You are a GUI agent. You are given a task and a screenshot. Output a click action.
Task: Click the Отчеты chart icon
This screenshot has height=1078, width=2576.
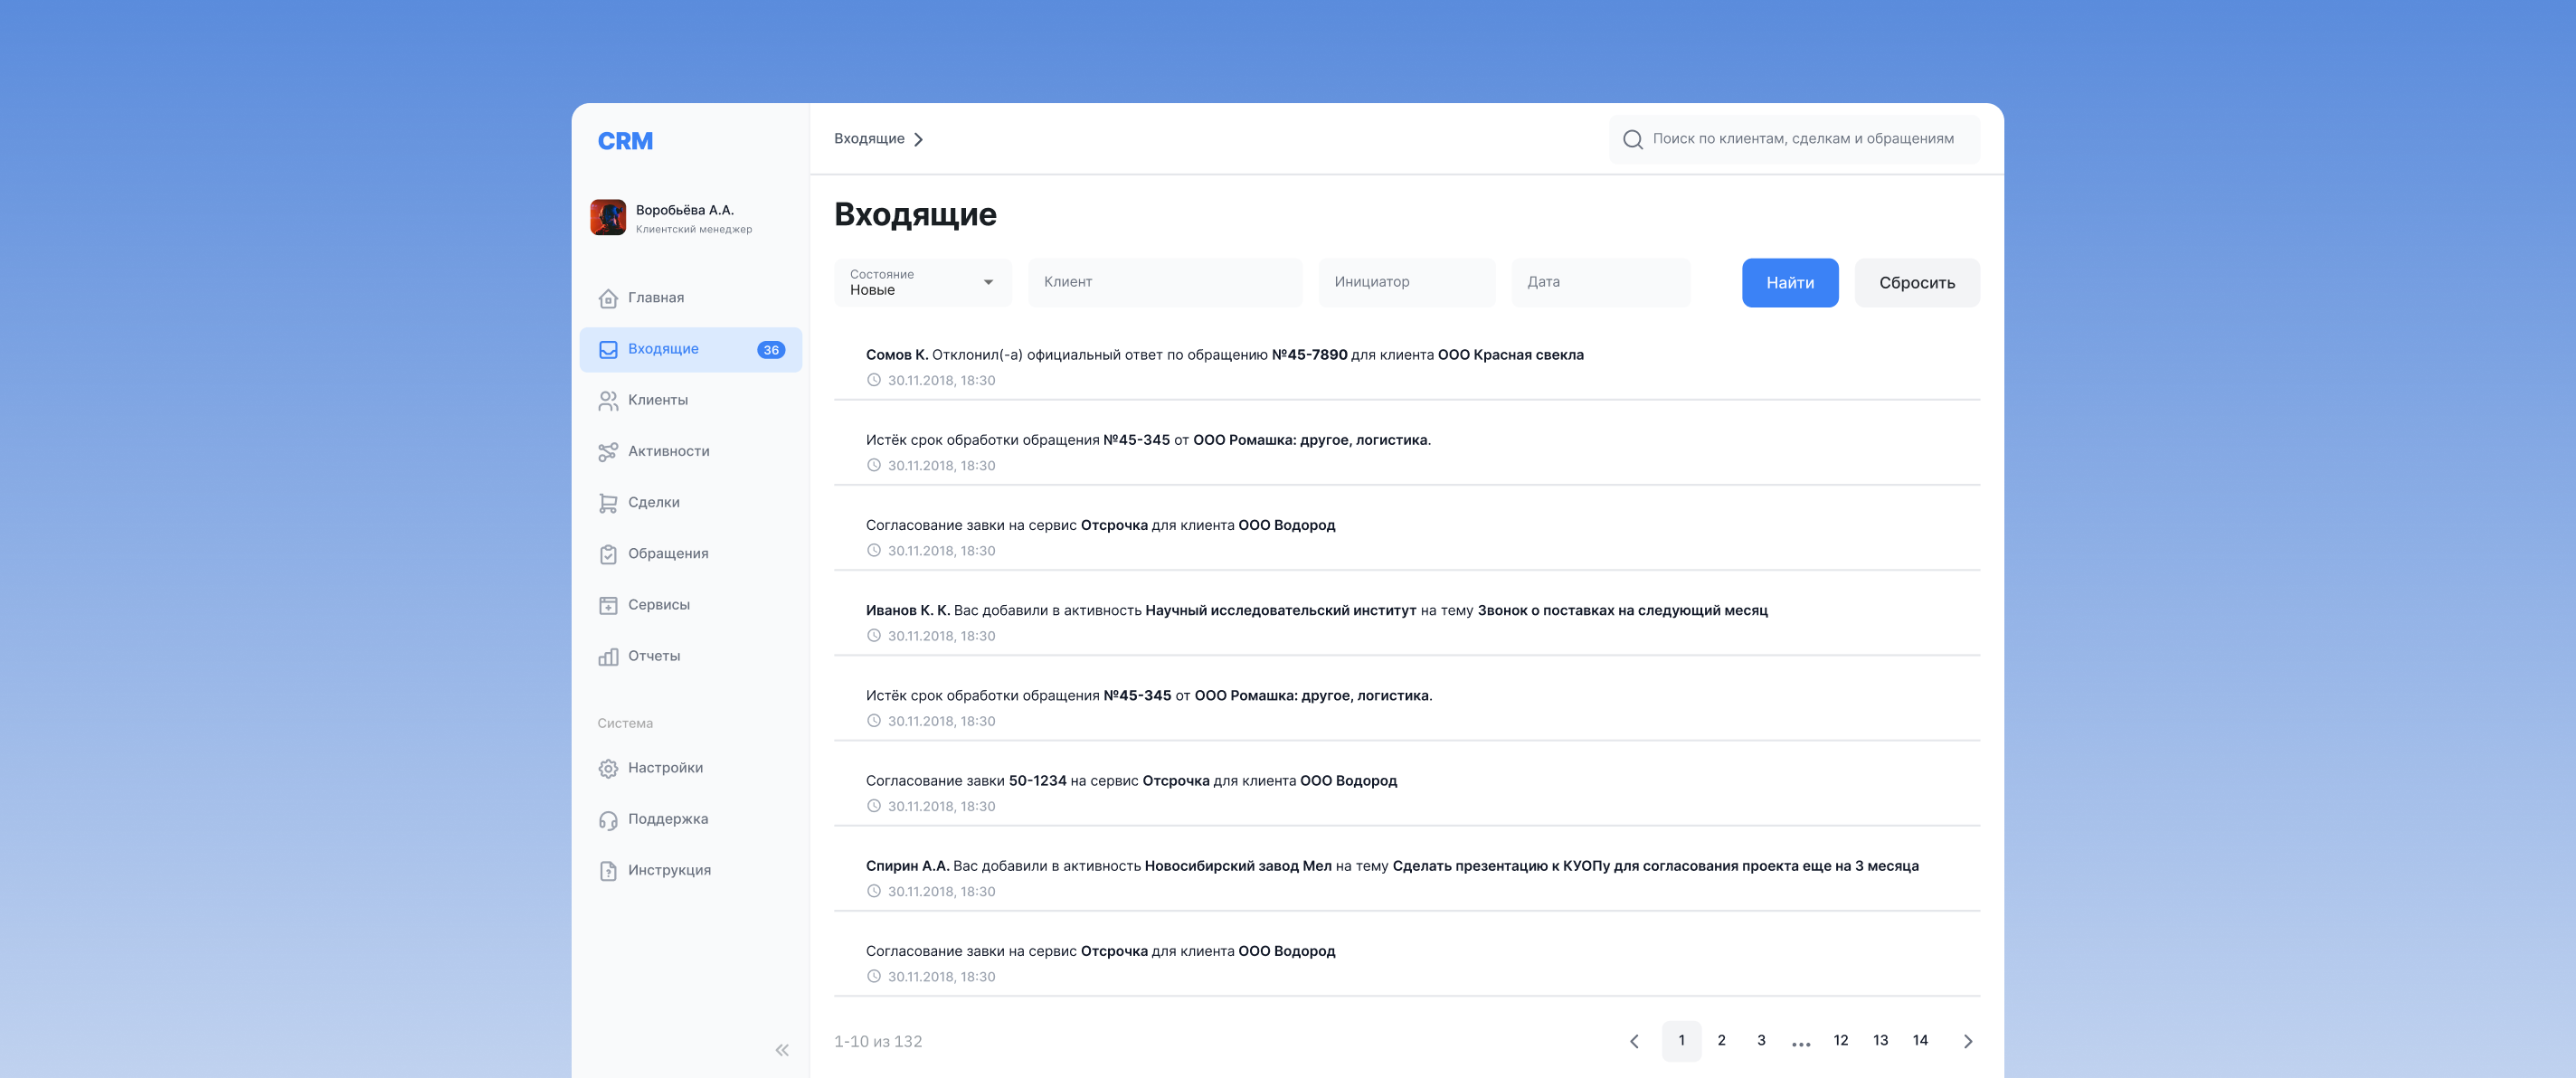pos(608,656)
